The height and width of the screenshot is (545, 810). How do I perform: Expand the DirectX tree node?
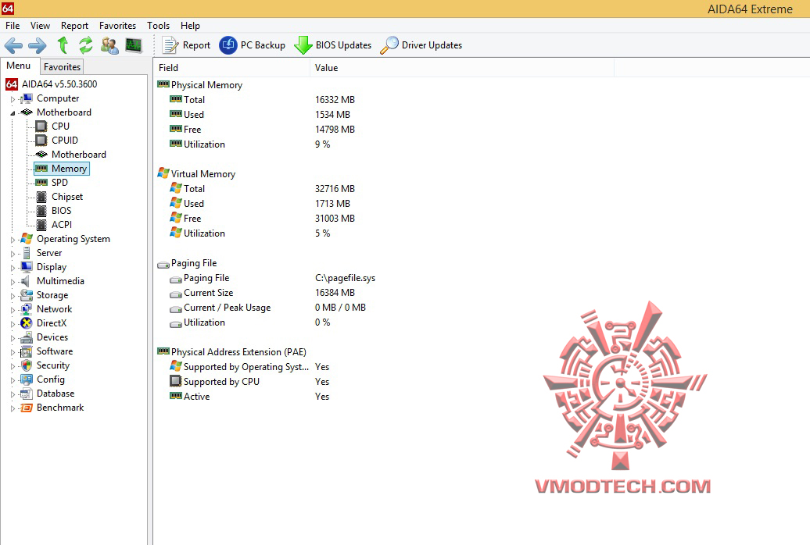point(13,323)
